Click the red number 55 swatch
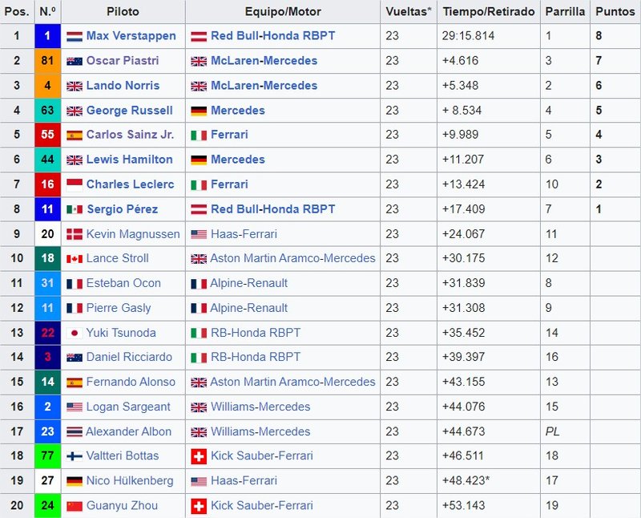641x518 pixels. pos(47,135)
